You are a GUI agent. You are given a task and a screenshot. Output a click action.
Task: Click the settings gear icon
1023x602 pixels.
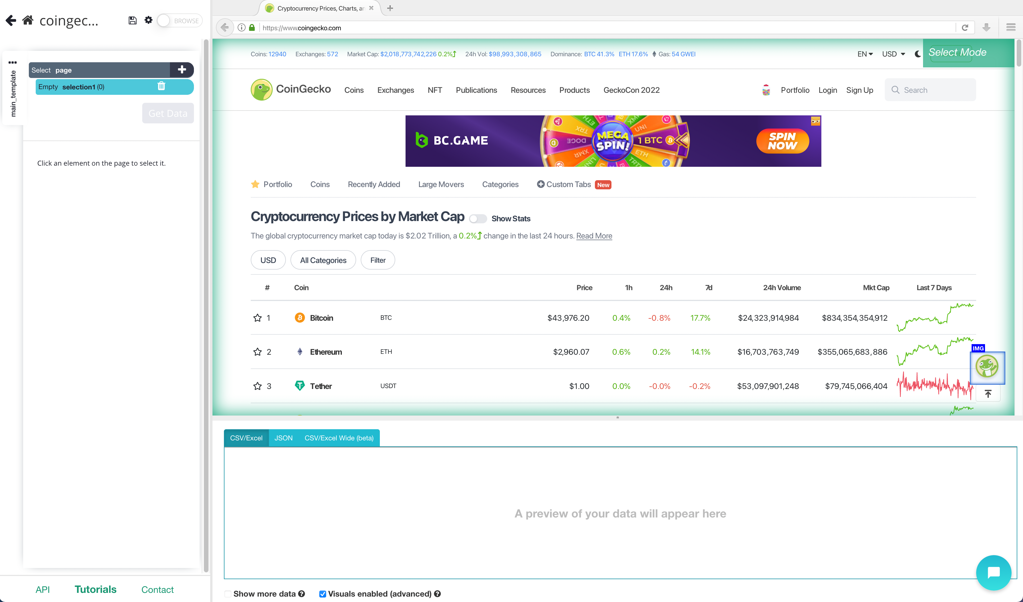148,20
